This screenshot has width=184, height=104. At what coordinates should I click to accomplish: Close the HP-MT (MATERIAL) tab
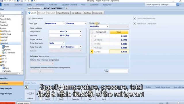[63, 8]
